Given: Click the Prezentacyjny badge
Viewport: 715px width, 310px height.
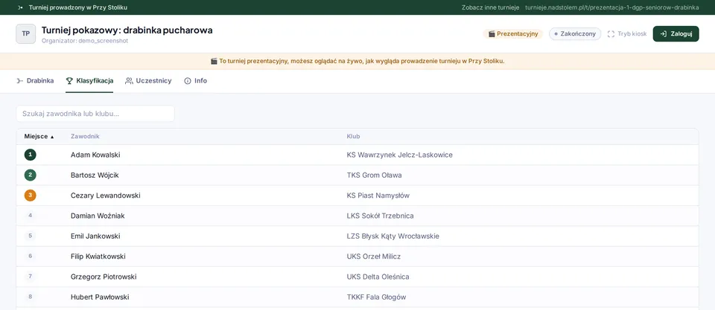Looking at the screenshot, I should point(513,33).
